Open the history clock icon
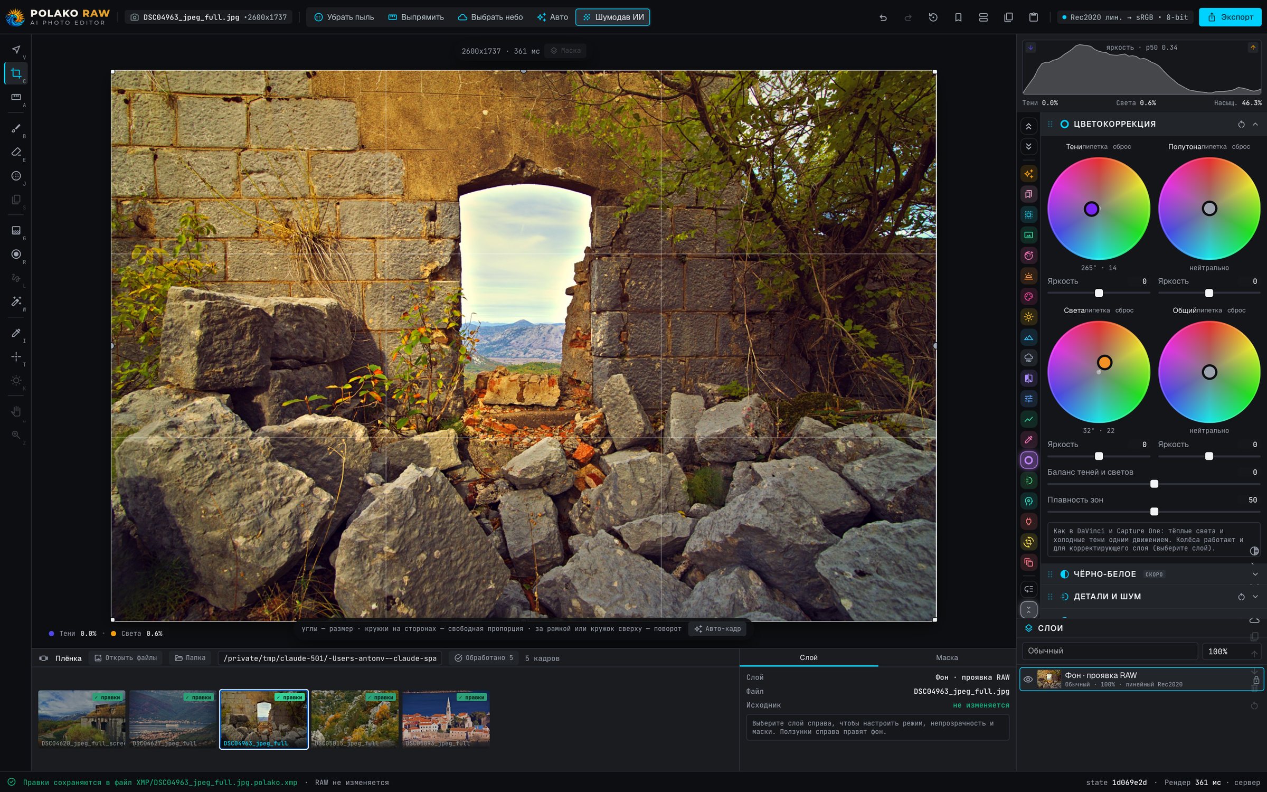The height and width of the screenshot is (792, 1267). (x=933, y=17)
